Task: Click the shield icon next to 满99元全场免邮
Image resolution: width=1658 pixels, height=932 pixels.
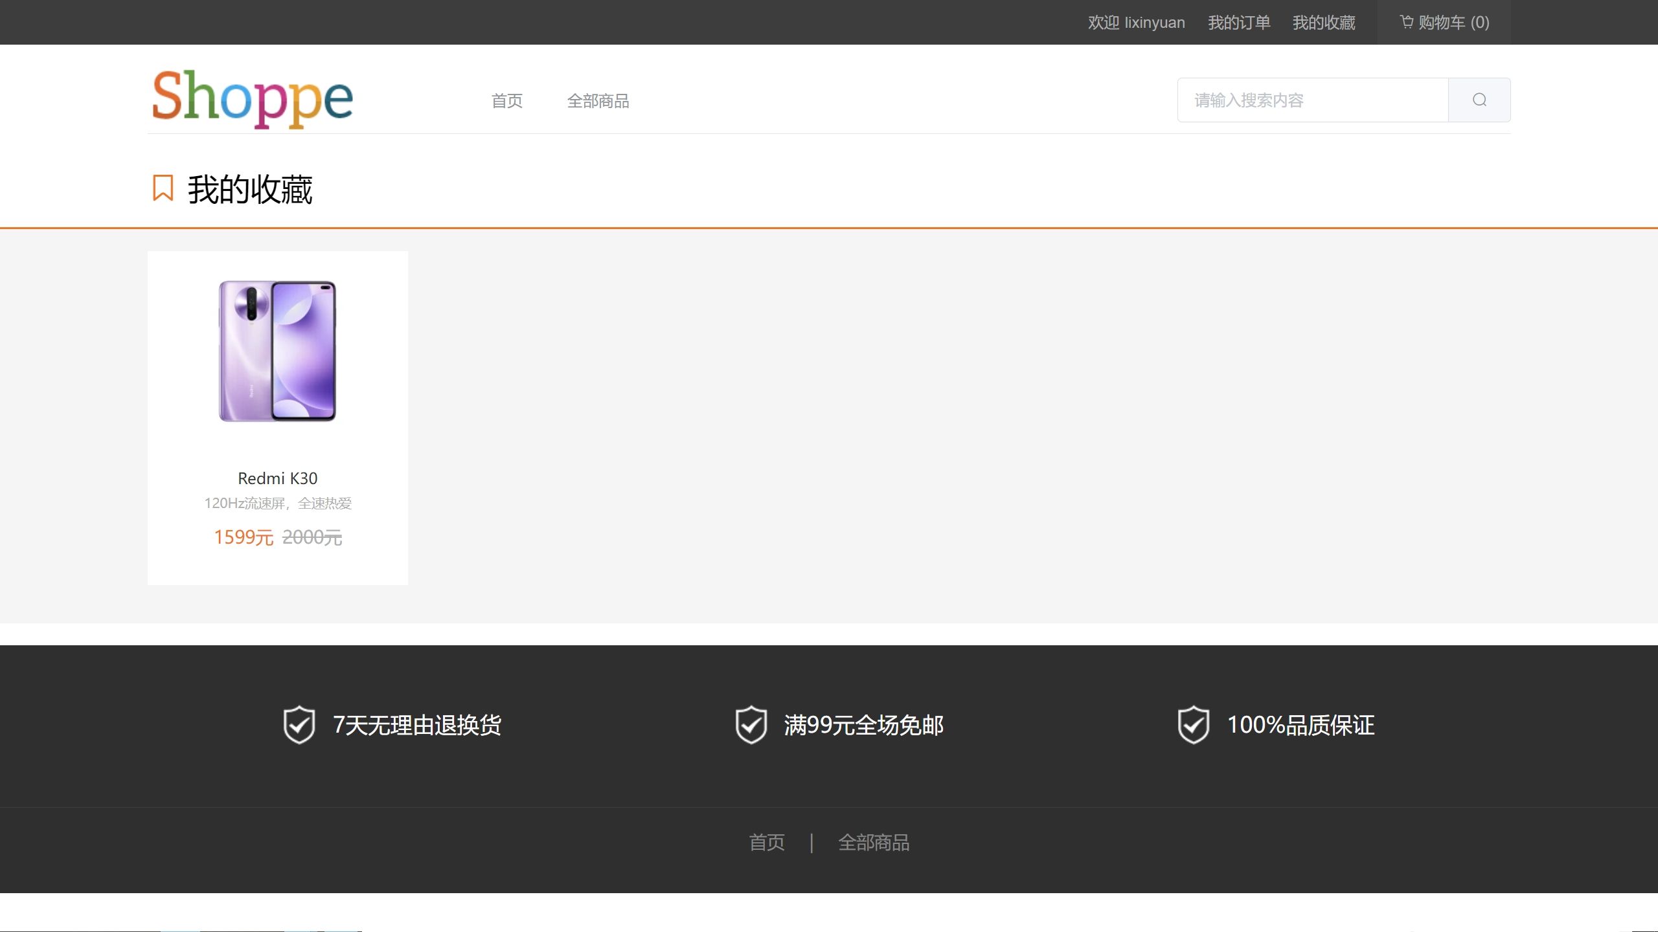Action: coord(751,725)
